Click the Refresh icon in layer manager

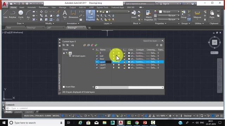coord(157,45)
